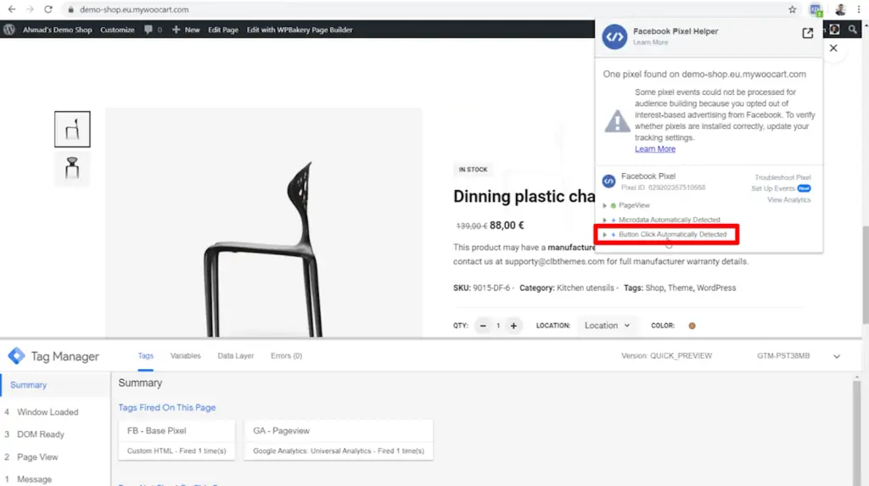
Task: Bookmark this page with the star
Action: pos(792,9)
